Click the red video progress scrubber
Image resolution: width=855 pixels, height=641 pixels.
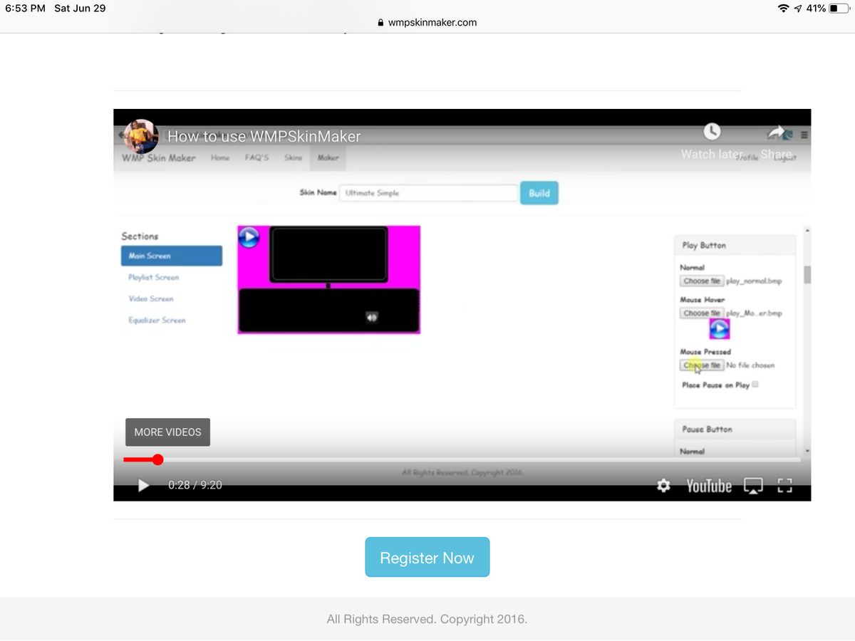click(x=157, y=460)
